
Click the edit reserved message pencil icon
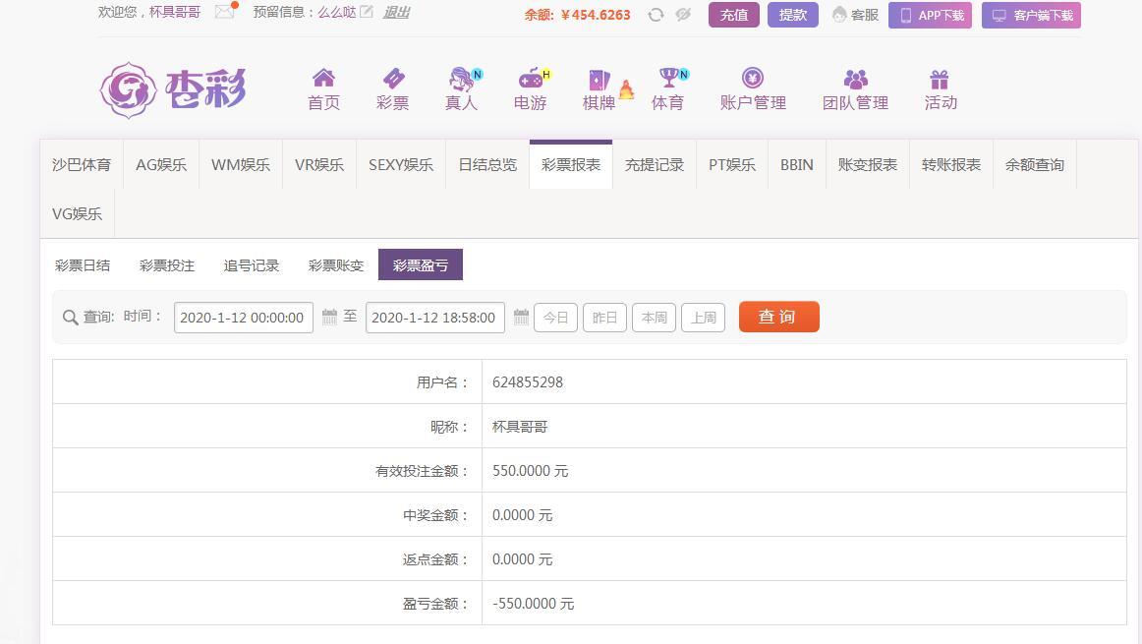[367, 13]
